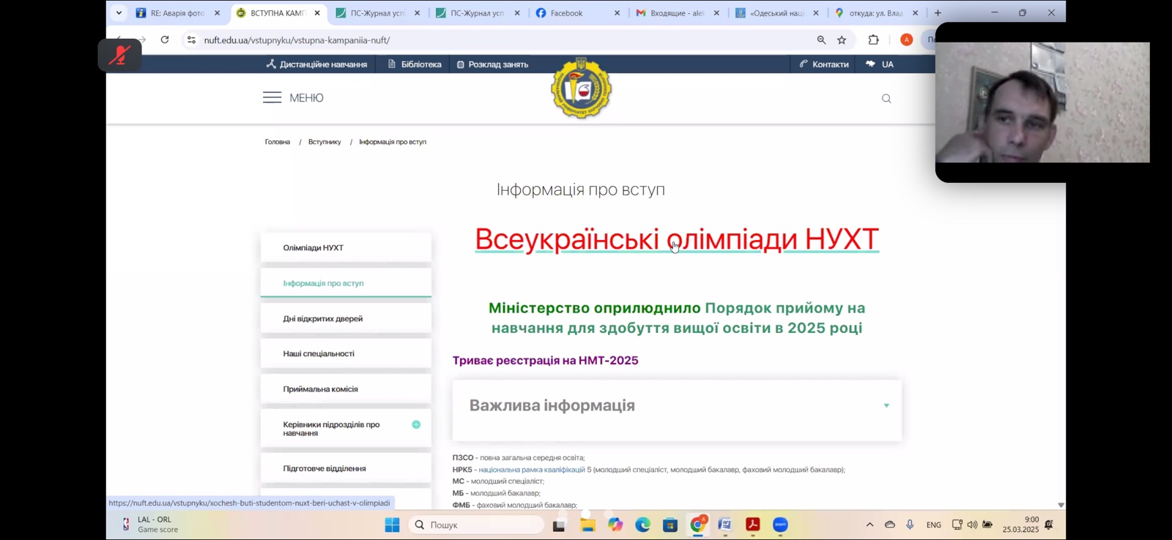Toggle the UA language switcher

tap(880, 64)
